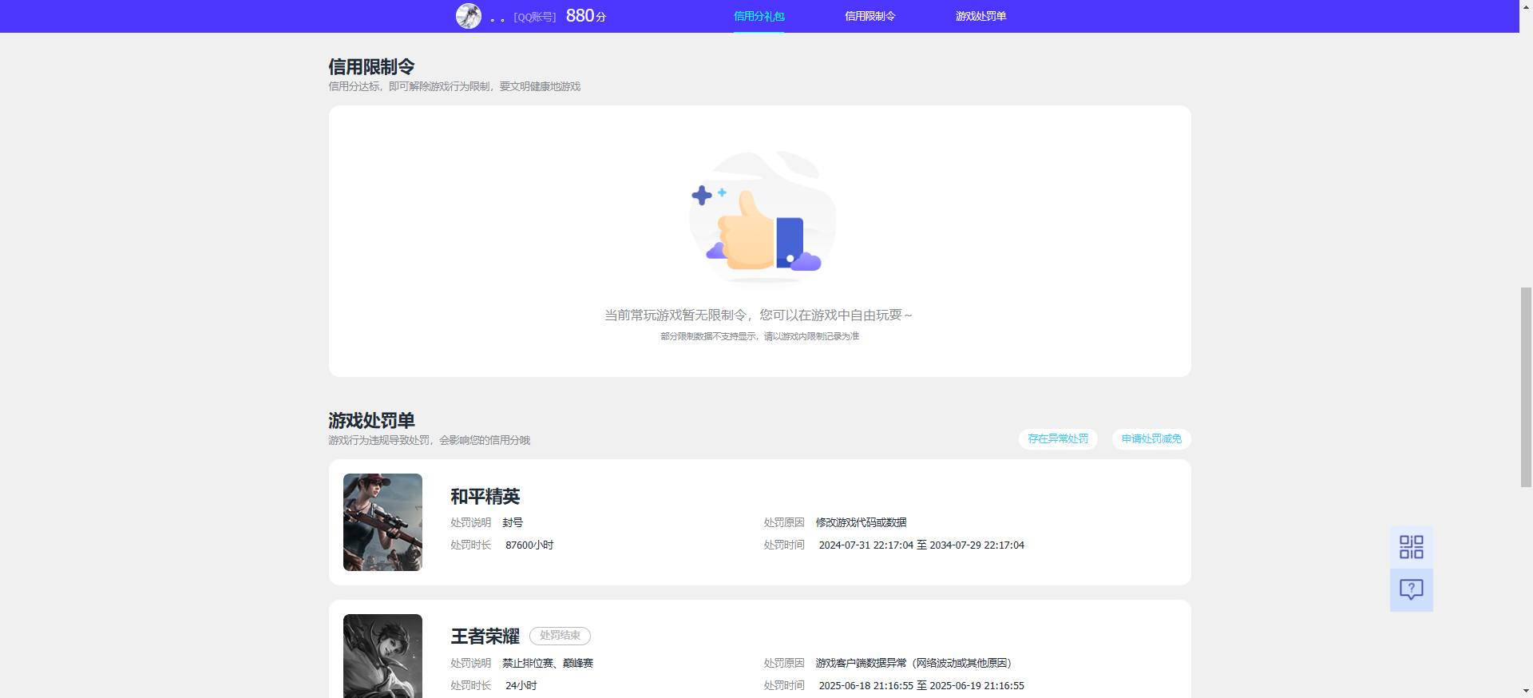Click the 处罚结束 status badge
1533x698 pixels.
pyautogui.click(x=560, y=636)
